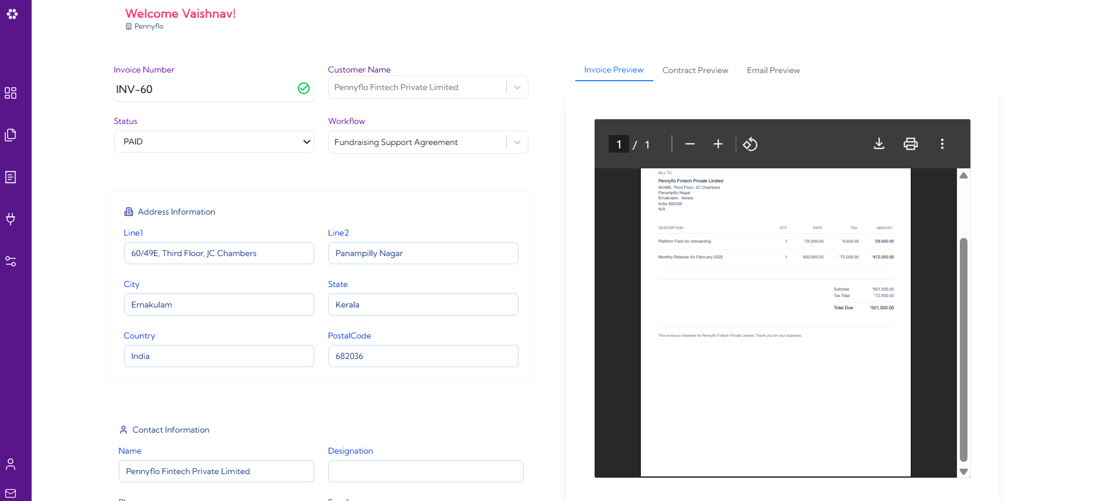Screen dimensions: 1098x501
Task: Click the Address Information section heading
Action: click(x=176, y=212)
